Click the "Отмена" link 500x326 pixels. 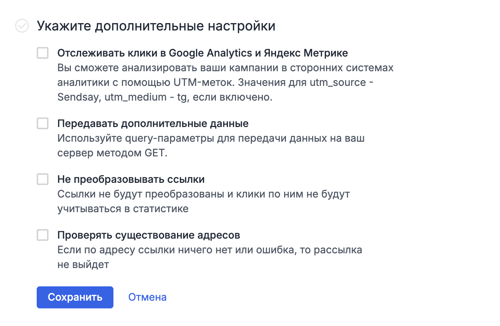pyautogui.click(x=147, y=297)
